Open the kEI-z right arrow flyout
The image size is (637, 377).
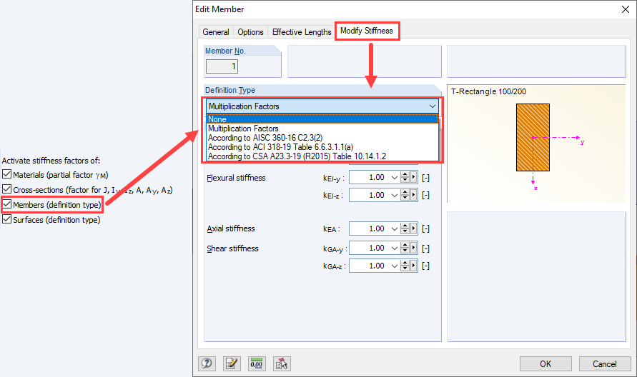tap(413, 195)
